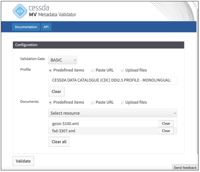Remove gesis-5100.xml with its Clear button
This screenshot has width=200, height=172.
pyautogui.click(x=166, y=124)
